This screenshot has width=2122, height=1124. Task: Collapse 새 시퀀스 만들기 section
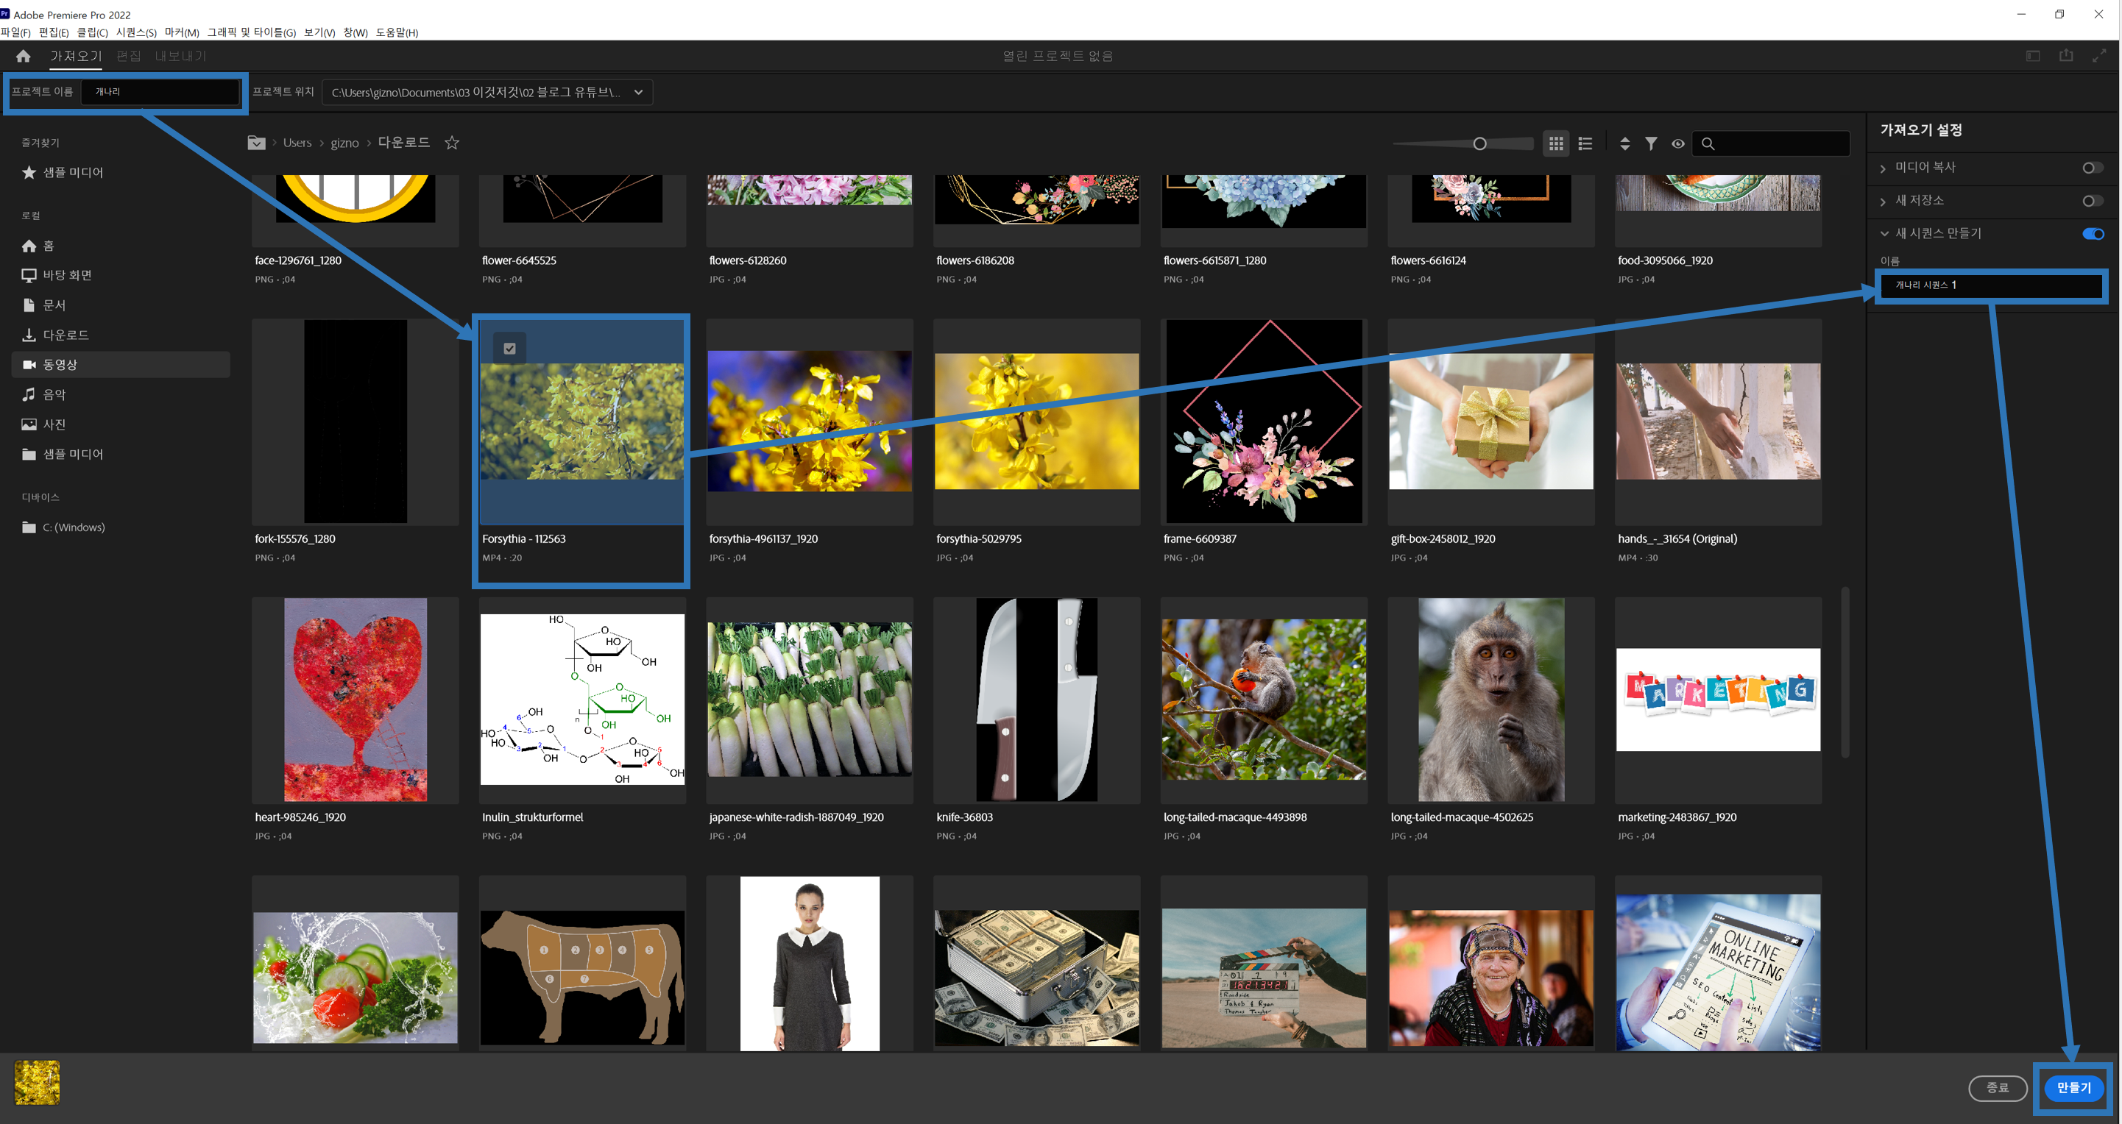(1884, 234)
